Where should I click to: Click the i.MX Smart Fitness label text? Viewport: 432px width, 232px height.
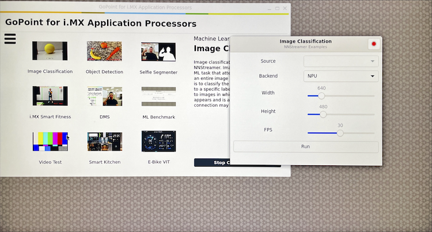pyautogui.click(x=50, y=117)
